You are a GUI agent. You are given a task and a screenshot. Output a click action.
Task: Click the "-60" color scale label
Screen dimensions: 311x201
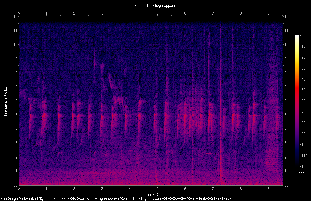coord(303,101)
